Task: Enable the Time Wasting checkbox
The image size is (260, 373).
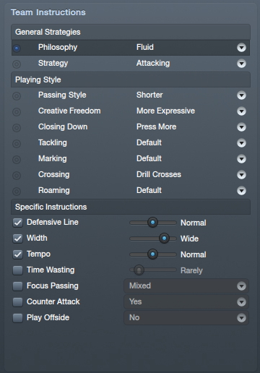Action: 18,270
